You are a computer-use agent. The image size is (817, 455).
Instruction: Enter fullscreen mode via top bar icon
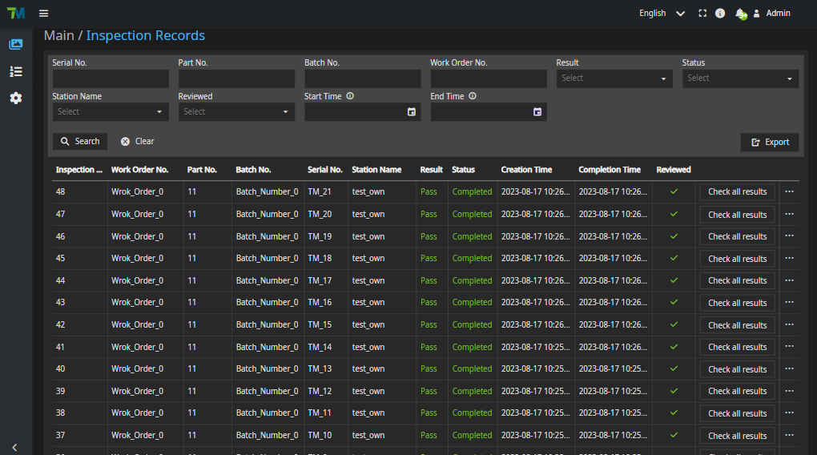702,14
